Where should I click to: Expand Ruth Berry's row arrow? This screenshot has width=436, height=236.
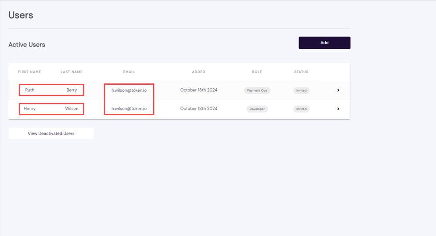[338, 90]
